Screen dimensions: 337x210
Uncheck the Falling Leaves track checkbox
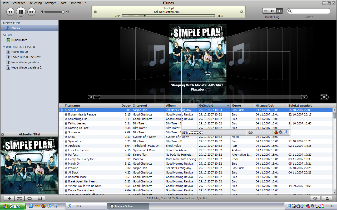pyautogui.click(x=66, y=124)
